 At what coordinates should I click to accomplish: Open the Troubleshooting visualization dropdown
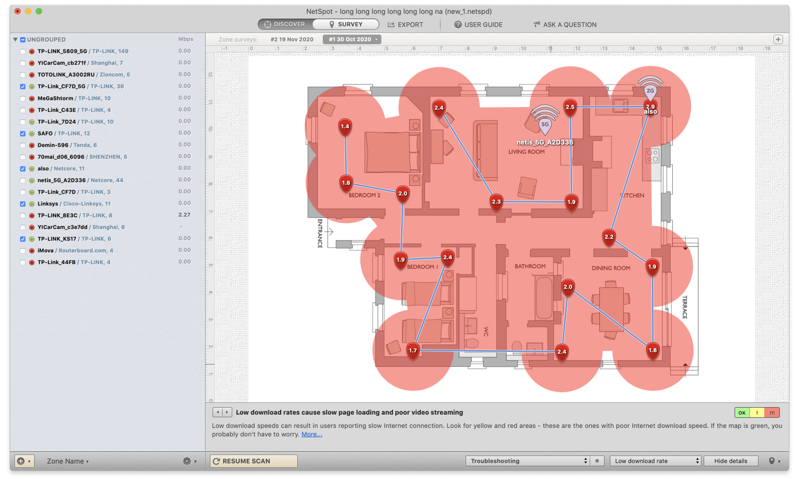[x=527, y=461]
